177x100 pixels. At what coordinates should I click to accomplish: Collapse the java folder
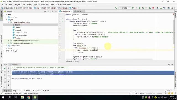[x=6, y=20]
